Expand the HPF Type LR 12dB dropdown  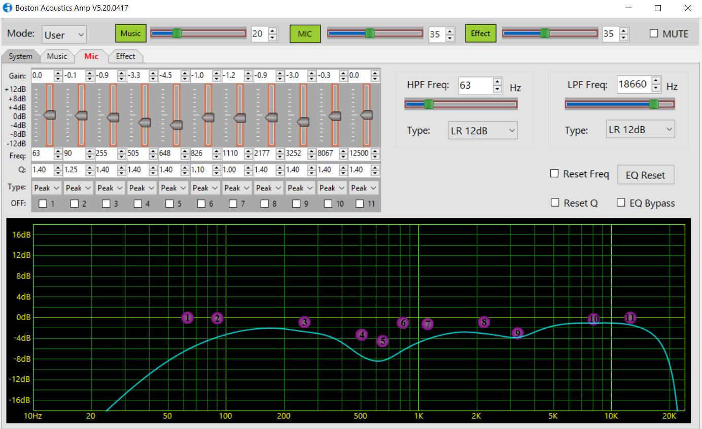point(482,130)
